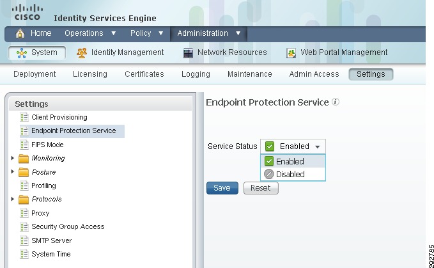434x268 pixels.
Task: Select FIPS Mode in settings tree
Action: pos(47,145)
